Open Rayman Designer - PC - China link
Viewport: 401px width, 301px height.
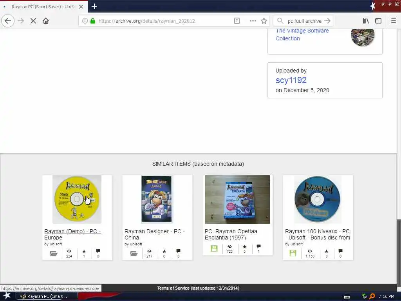[x=154, y=234]
